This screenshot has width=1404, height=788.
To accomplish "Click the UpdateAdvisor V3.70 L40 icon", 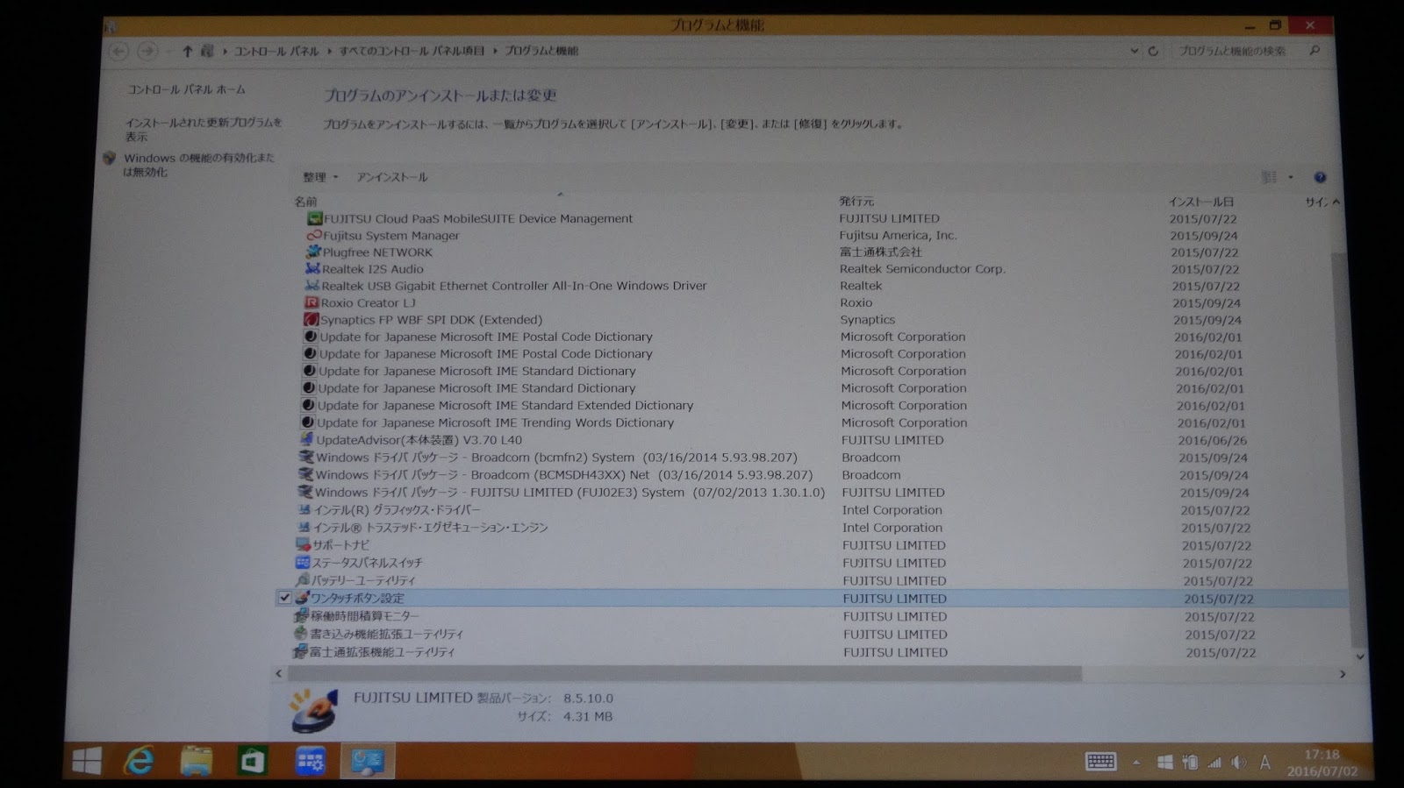I will click(x=307, y=439).
